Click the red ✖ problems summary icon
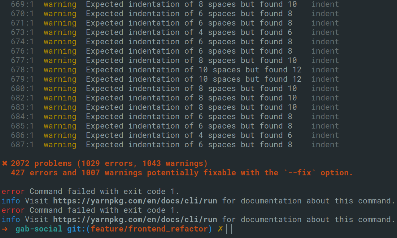The height and width of the screenshot is (238, 397). 5,163
